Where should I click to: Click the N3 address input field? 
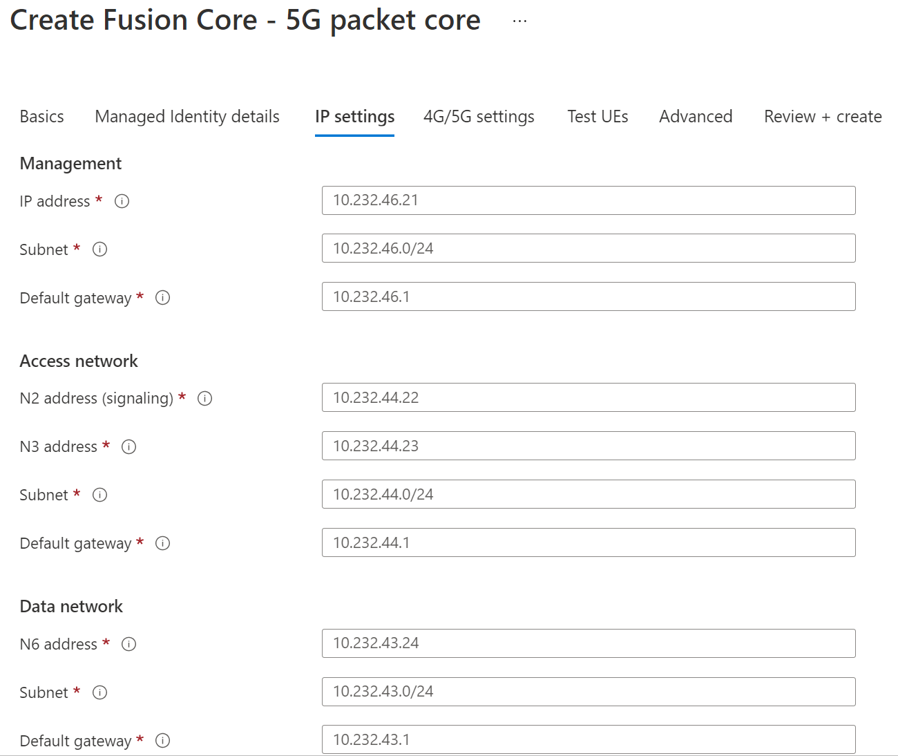click(589, 446)
